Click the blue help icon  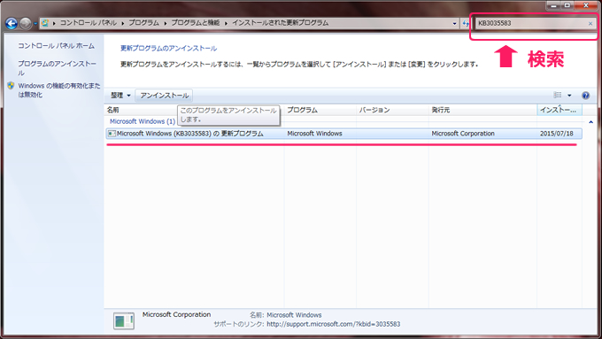585,96
